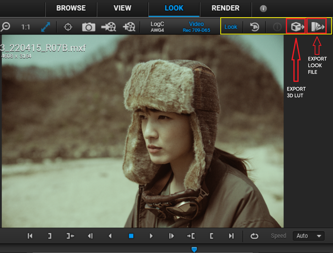
Task: Open the info icon beside RENDER tab
Action: pos(263,9)
